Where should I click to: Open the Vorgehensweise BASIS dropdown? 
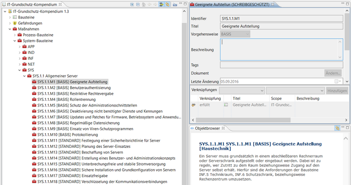235,34
